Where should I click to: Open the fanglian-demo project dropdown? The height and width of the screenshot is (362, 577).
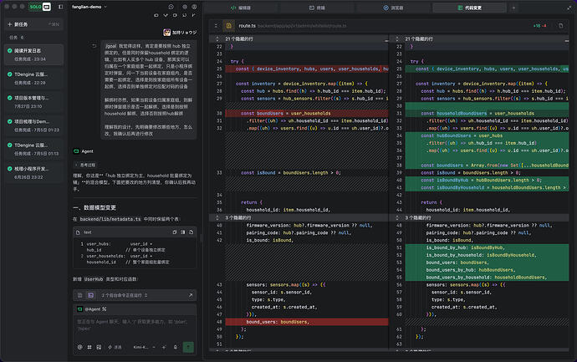coord(89,7)
